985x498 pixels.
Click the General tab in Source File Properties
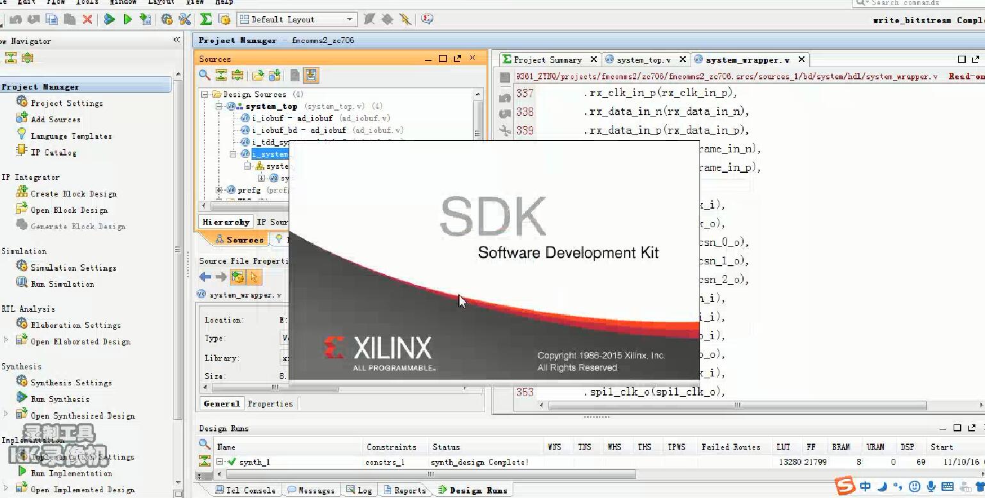(x=221, y=404)
